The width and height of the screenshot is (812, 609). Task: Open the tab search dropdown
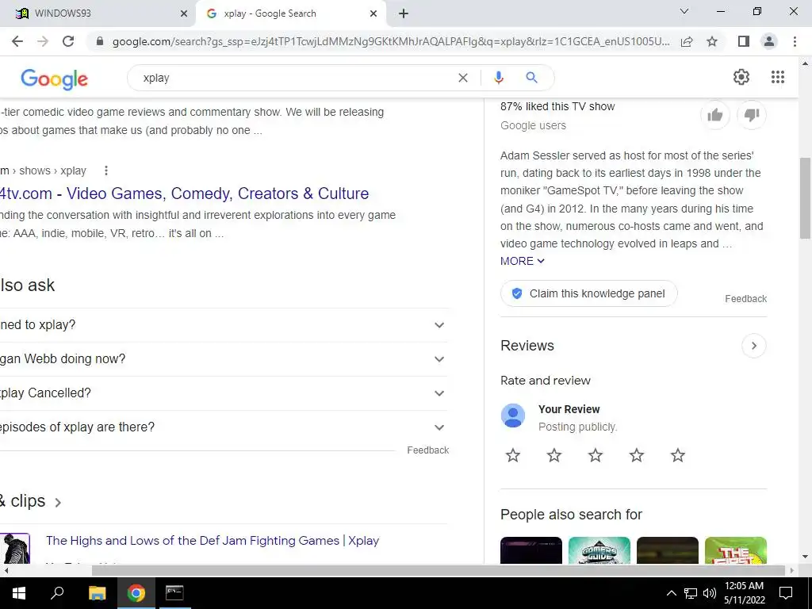pos(684,11)
